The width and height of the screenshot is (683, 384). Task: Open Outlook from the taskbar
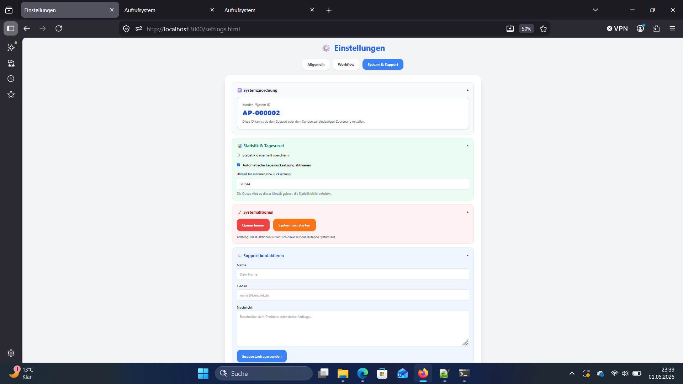(402, 373)
